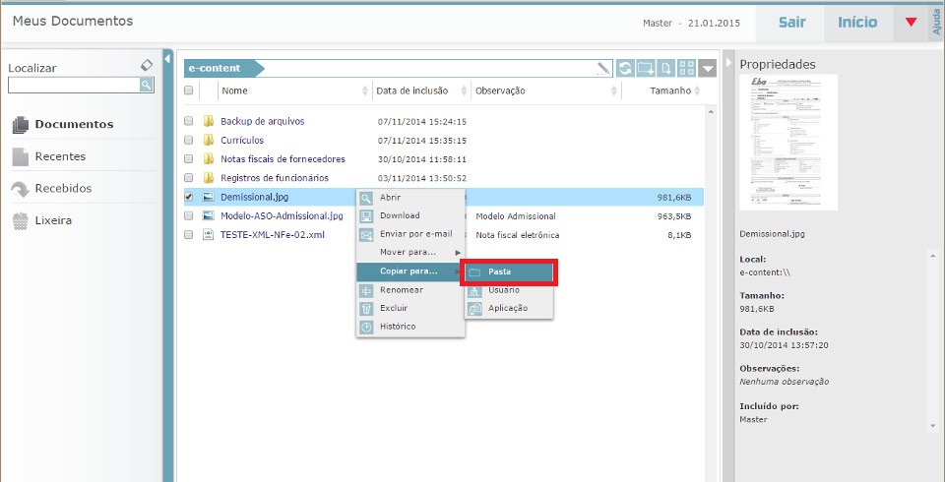Select Renomear from the context menu
Viewport: 945px width, 482px height.
[402, 290]
